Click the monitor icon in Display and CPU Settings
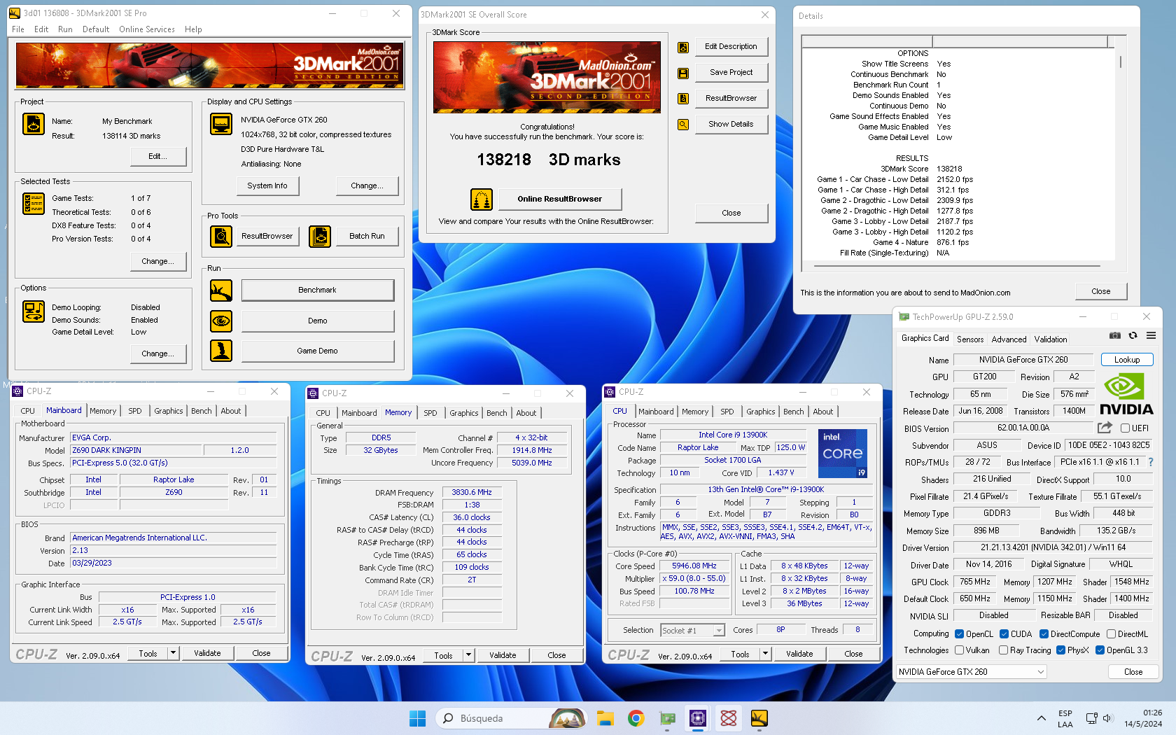This screenshot has height=735, width=1176. coord(221,124)
